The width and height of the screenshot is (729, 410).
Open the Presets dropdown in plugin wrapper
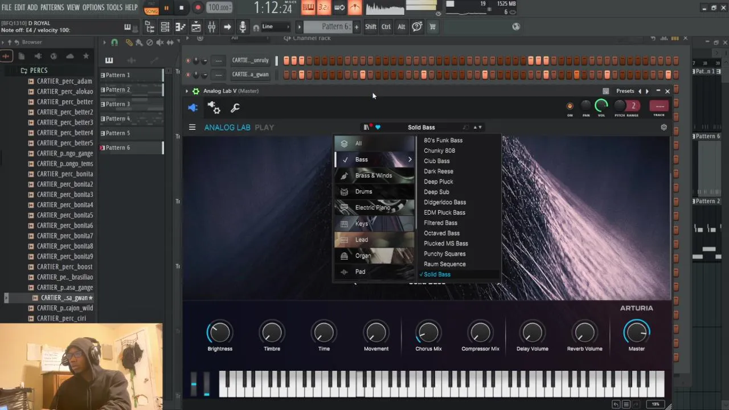point(625,91)
